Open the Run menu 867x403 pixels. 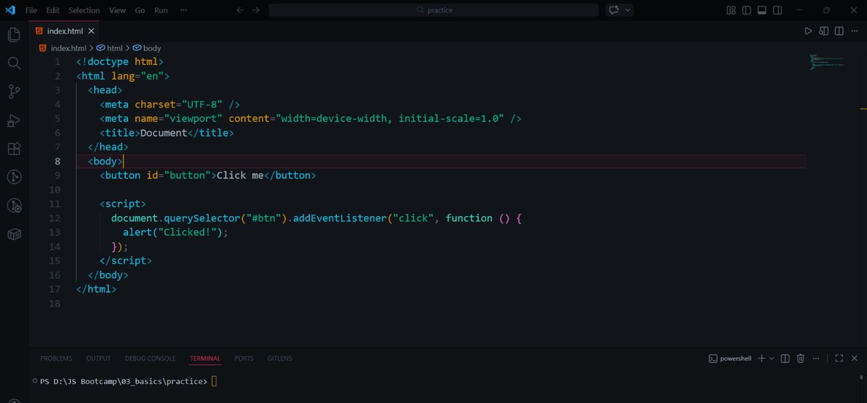click(x=160, y=10)
